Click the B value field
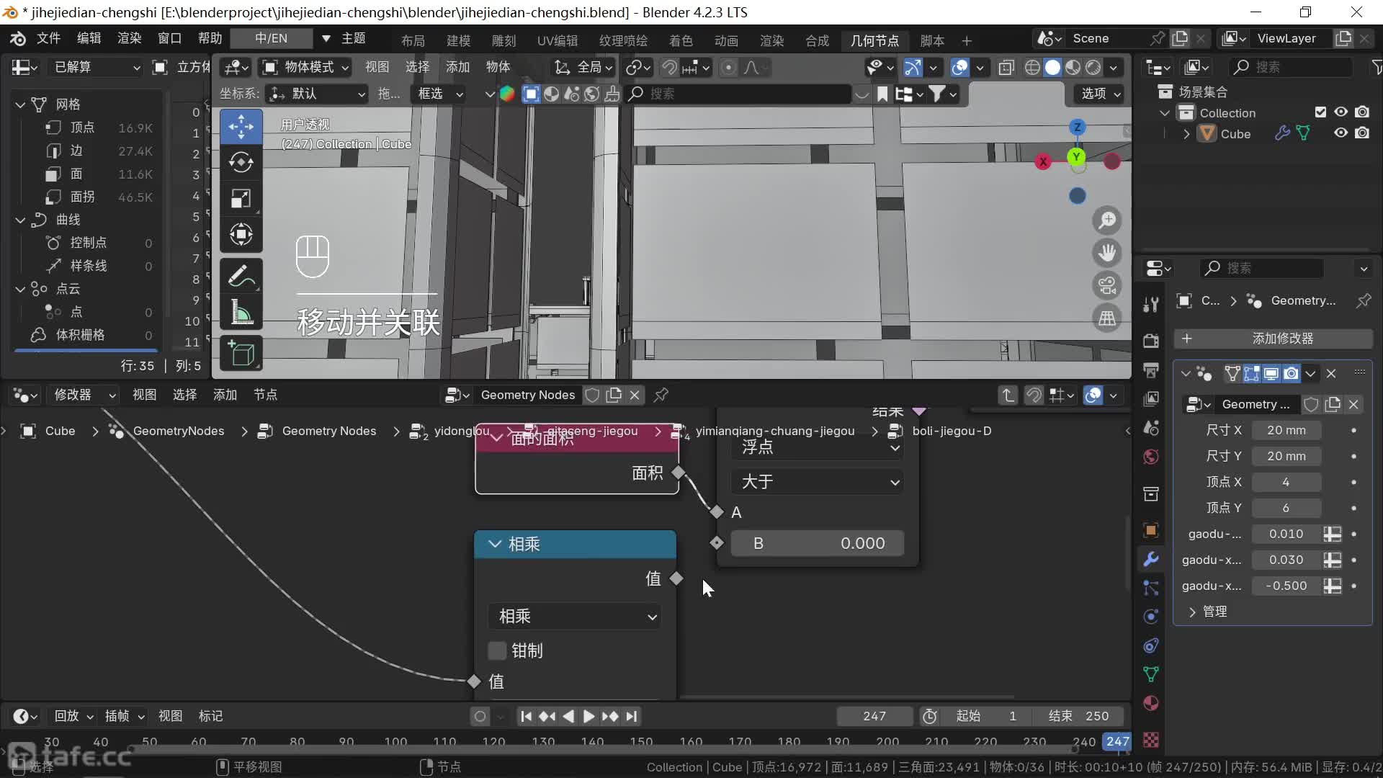The width and height of the screenshot is (1383, 778). (818, 543)
